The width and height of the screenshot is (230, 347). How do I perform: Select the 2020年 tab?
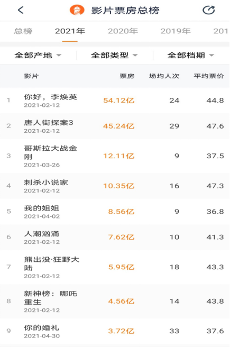point(123,31)
